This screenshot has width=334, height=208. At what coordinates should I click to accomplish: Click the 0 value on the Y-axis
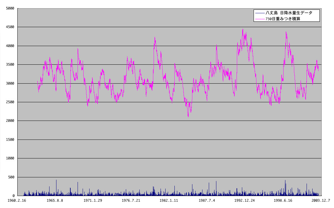point(14,196)
